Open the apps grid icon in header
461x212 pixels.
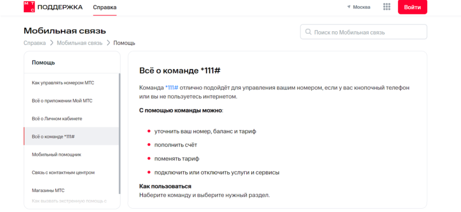tap(387, 7)
